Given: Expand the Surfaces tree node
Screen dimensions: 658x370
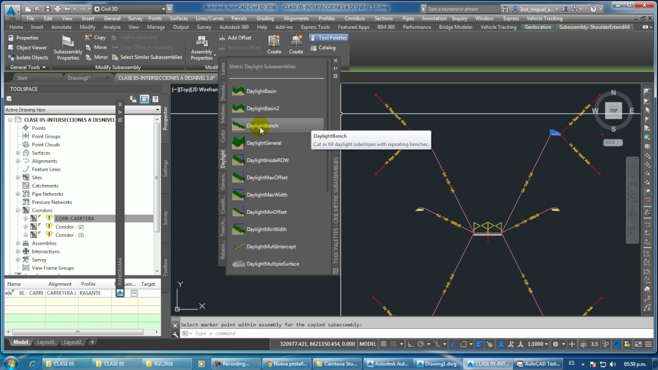Looking at the screenshot, I should click(x=18, y=153).
